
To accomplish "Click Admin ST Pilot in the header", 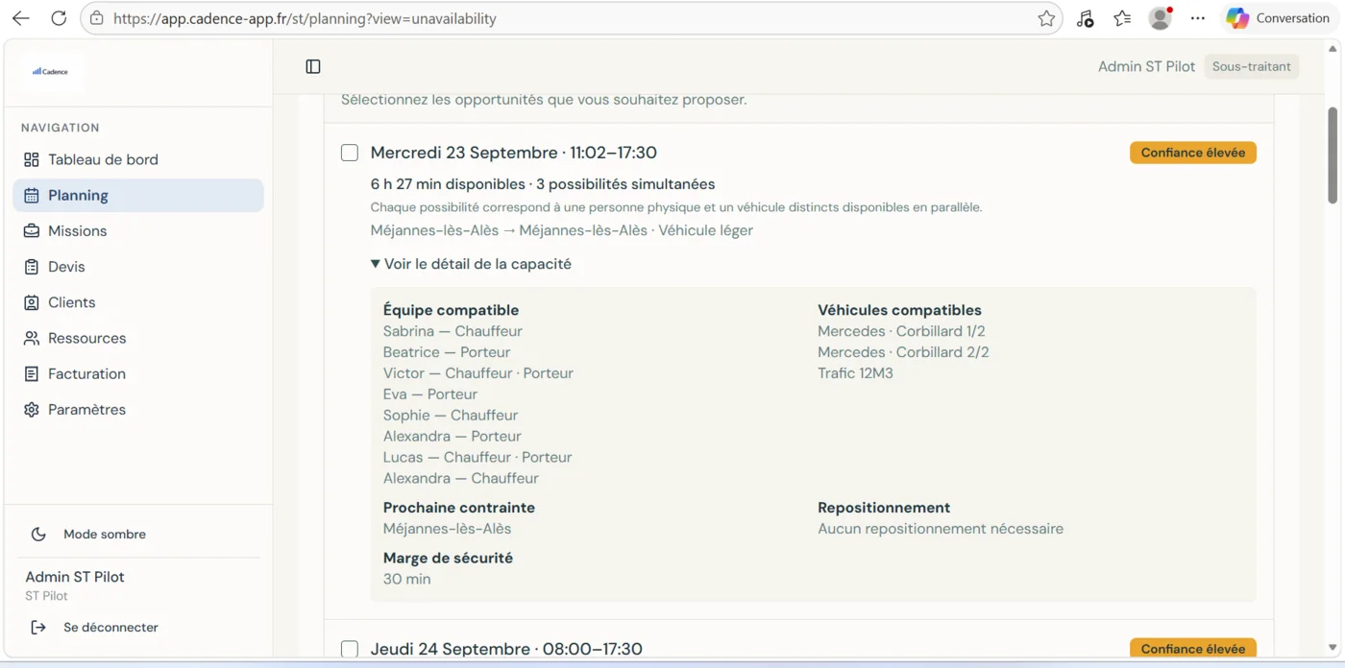I will pos(1146,66).
